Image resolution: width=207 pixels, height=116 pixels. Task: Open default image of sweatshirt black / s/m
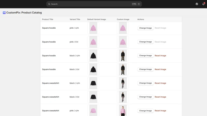point(93,83)
